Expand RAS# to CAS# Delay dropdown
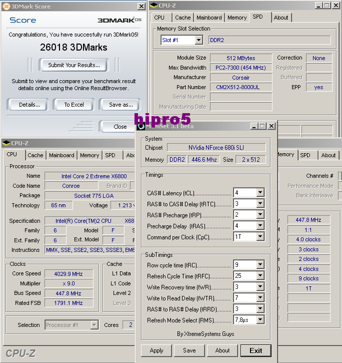The image size is (342, 363). (x=260, y=203)
